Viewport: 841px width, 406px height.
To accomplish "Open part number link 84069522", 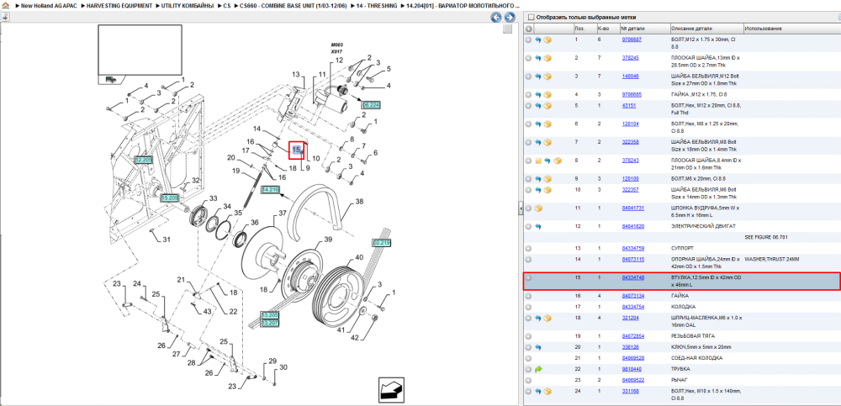I will 632,380.
